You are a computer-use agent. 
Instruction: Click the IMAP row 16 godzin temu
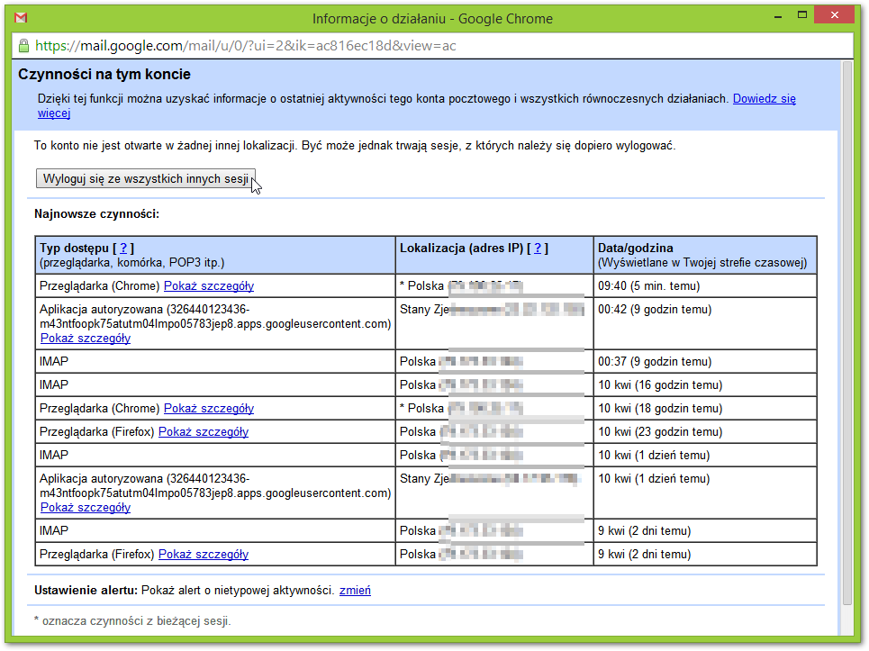pyautogui.click(x=426, y=385)
